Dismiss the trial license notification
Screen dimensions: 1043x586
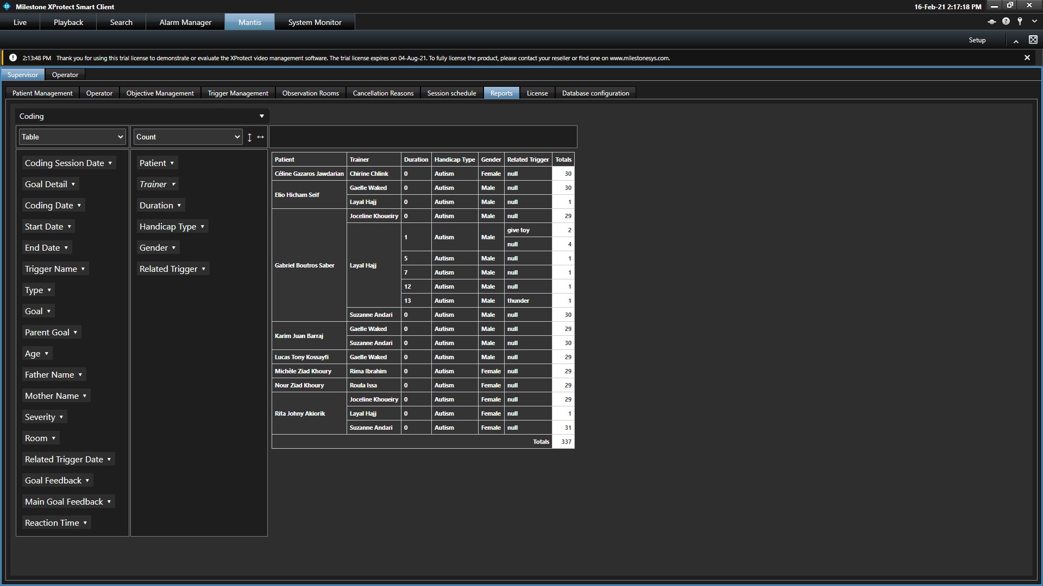click(1027, 58)
